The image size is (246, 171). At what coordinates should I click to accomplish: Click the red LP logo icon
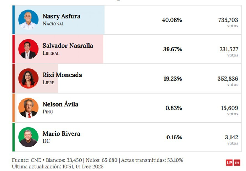coord(229,163)
